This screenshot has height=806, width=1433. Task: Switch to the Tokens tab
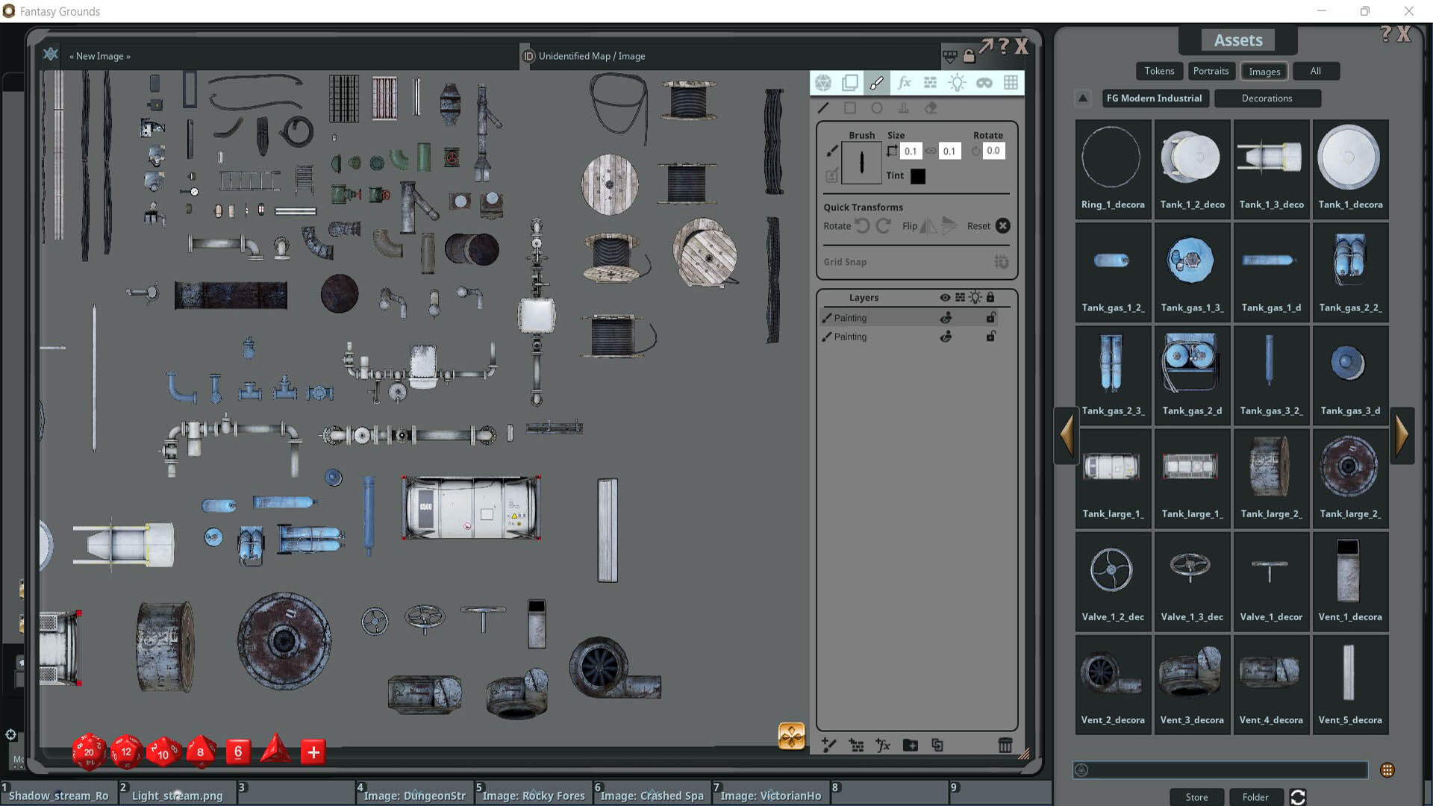1158,71
